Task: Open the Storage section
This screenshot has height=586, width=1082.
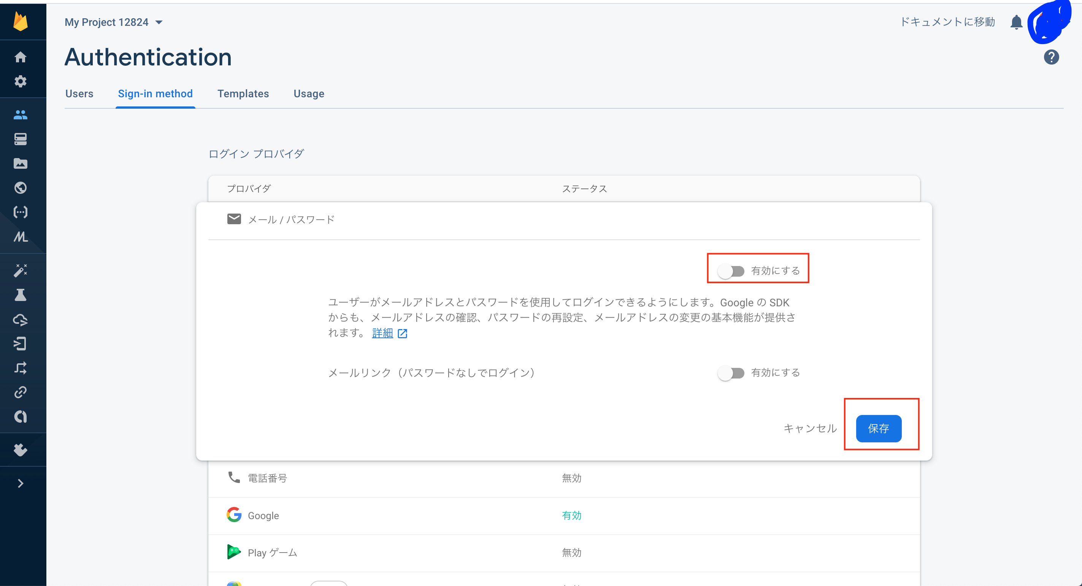Action: [20, 164]
